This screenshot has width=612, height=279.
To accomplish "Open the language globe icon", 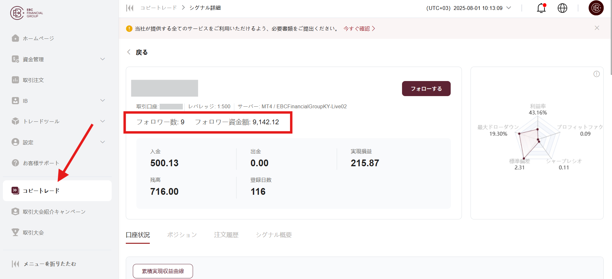I will click(562, 8).
